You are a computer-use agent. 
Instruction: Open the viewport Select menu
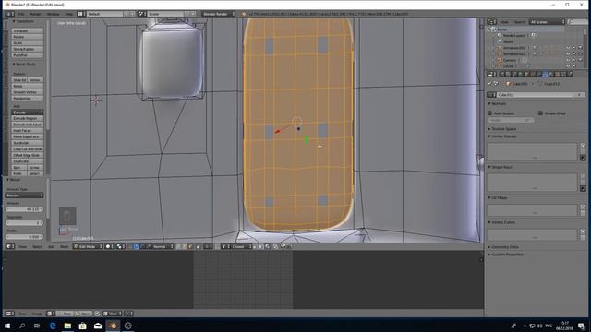click(37, 246)
